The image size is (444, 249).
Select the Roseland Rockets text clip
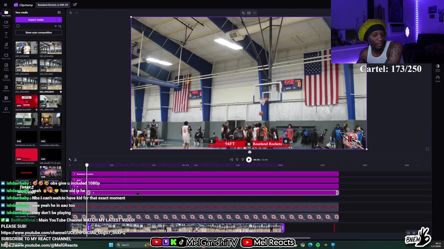[205, 174]
